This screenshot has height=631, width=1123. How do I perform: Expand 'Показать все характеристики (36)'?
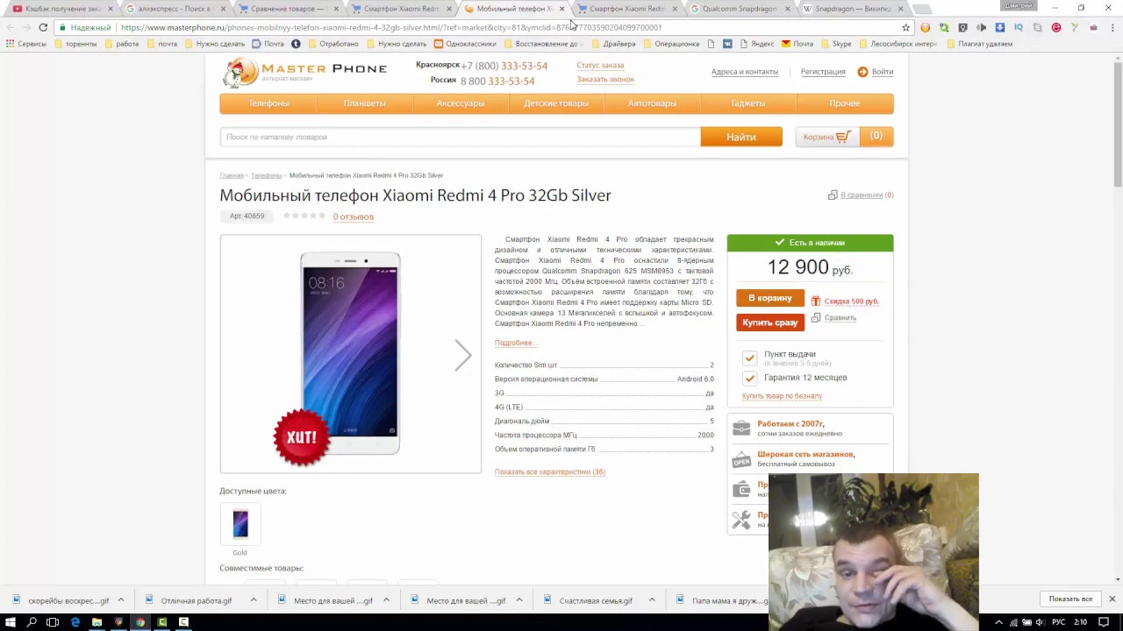click(x=550, y=471)
